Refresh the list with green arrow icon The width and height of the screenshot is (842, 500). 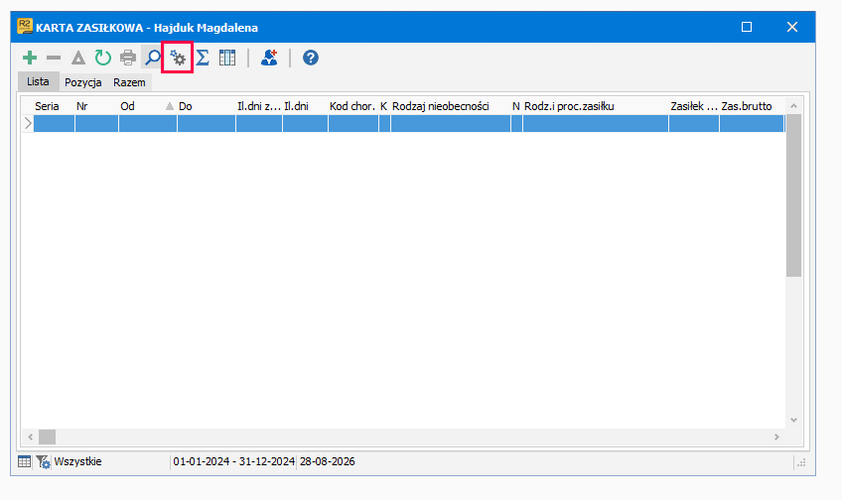(102, 58)
